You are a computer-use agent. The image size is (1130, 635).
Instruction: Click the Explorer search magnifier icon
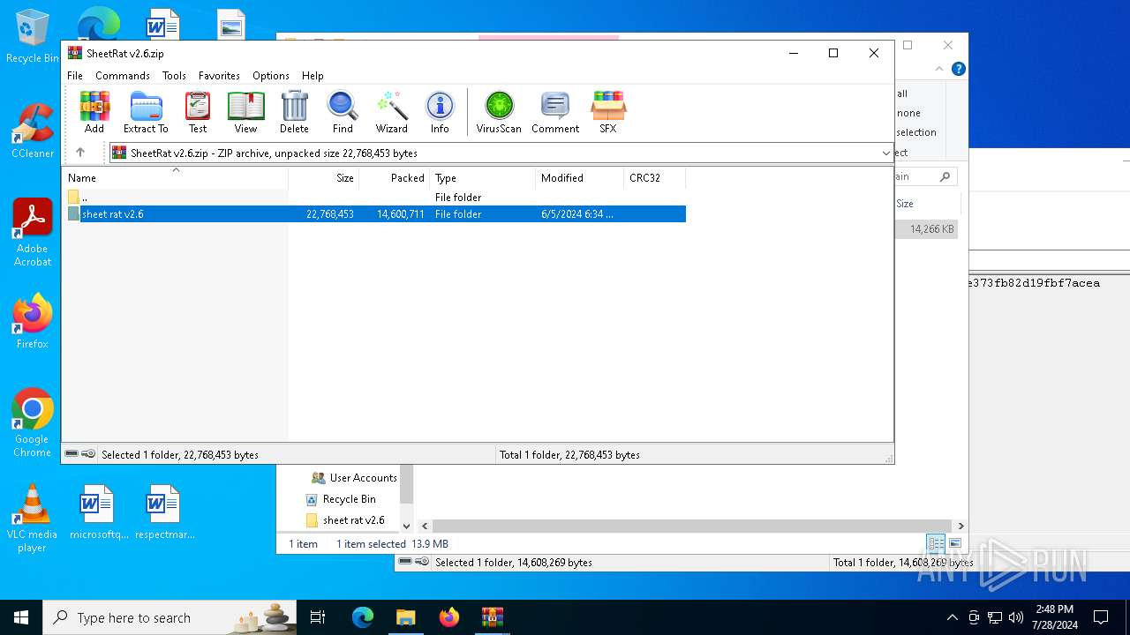945,176
